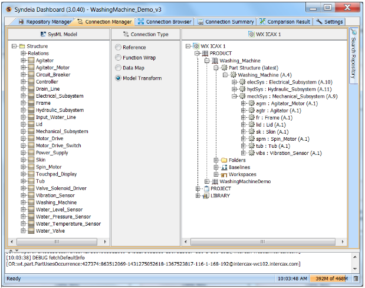Click the block icon next to Water_Valve
Viewport: 365px width, 288px height.
point(31,231)
